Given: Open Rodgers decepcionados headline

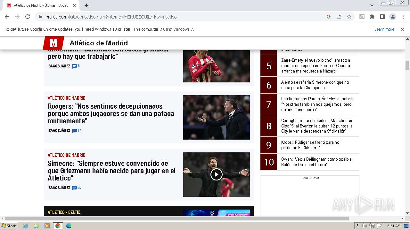Looking at the screenshot, I should tap(111, 113).
